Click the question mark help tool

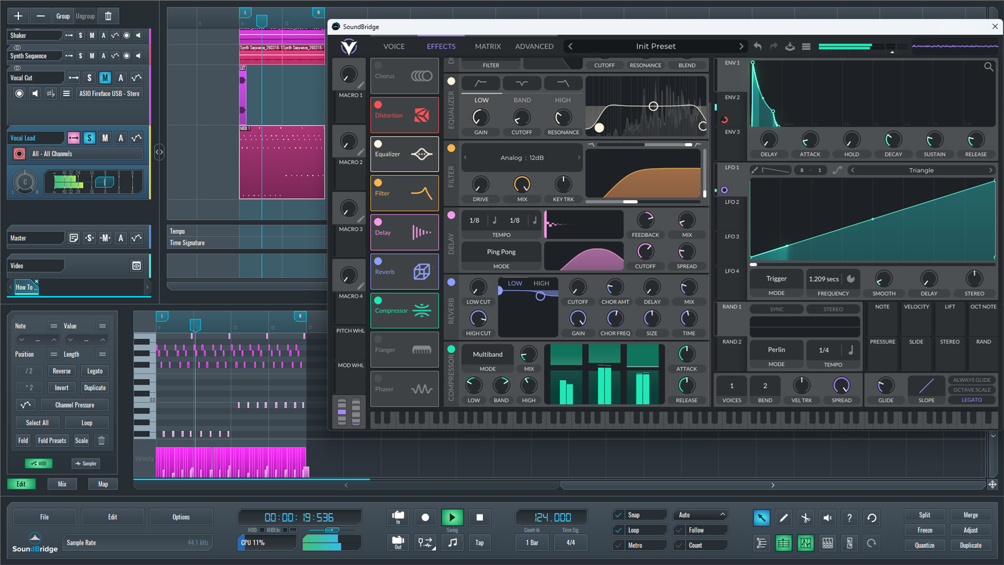pos(849,518)
